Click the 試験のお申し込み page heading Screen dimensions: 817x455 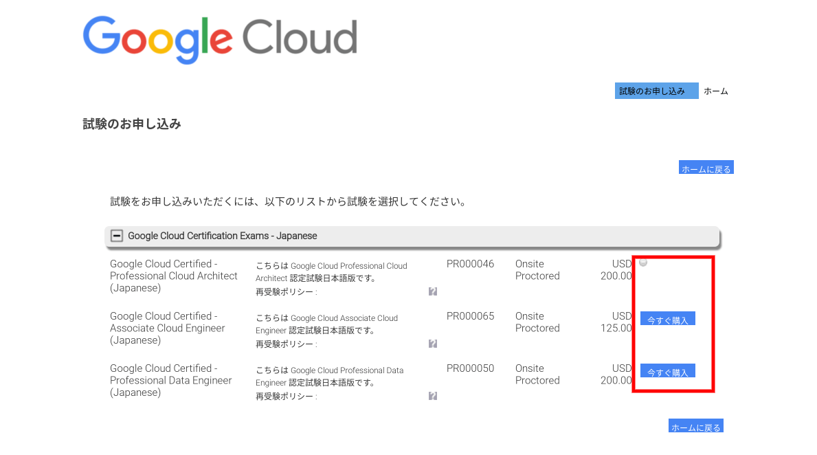coord(132,124)
